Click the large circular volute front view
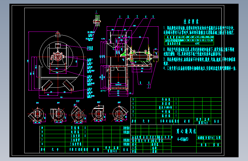The width and height of the screenshot is (248, 161). (61, 61)
